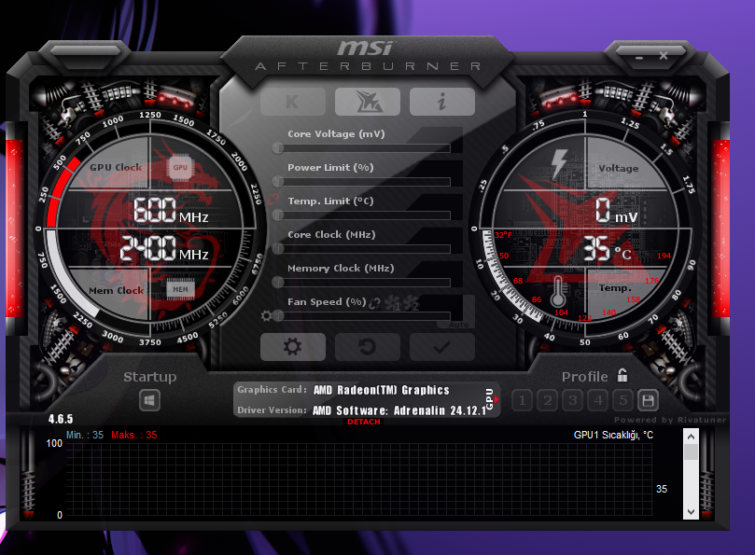This screenshot has height=555, width=755.
Task: Click the 0 mV voltage reading
Action: pos(616,211)
